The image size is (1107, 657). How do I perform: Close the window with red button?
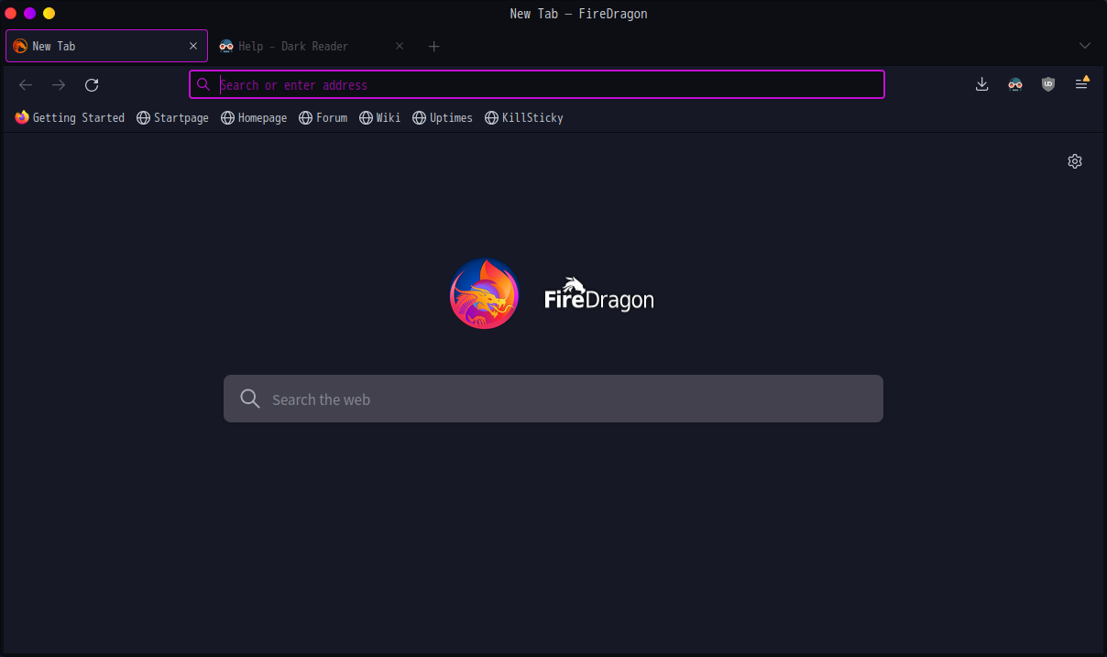pyautogui.click(x=11, y=13)
